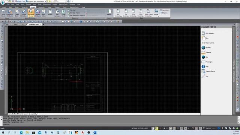The image size is (240, 135).
Task: Toggle the highlighted yellow status bar button
Action: point(157,128)
